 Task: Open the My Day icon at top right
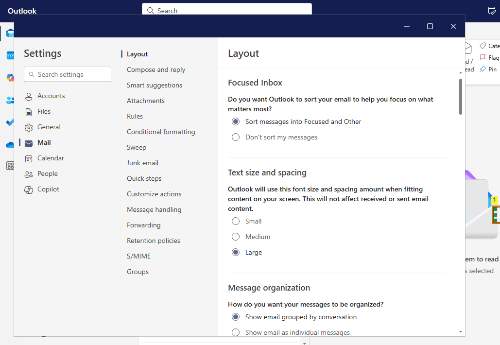pyautogui.click(x=492, y=11)
